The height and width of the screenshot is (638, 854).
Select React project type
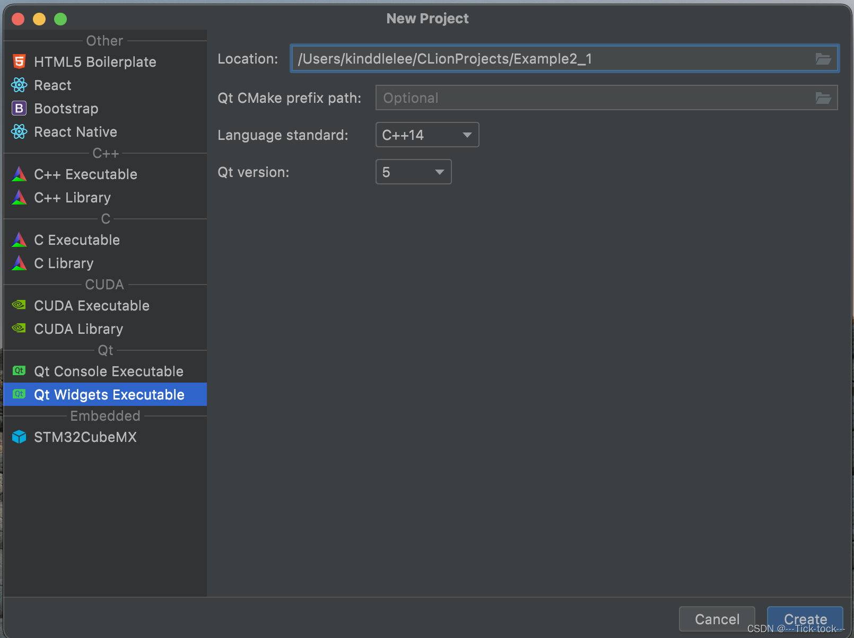coord(105,85)
